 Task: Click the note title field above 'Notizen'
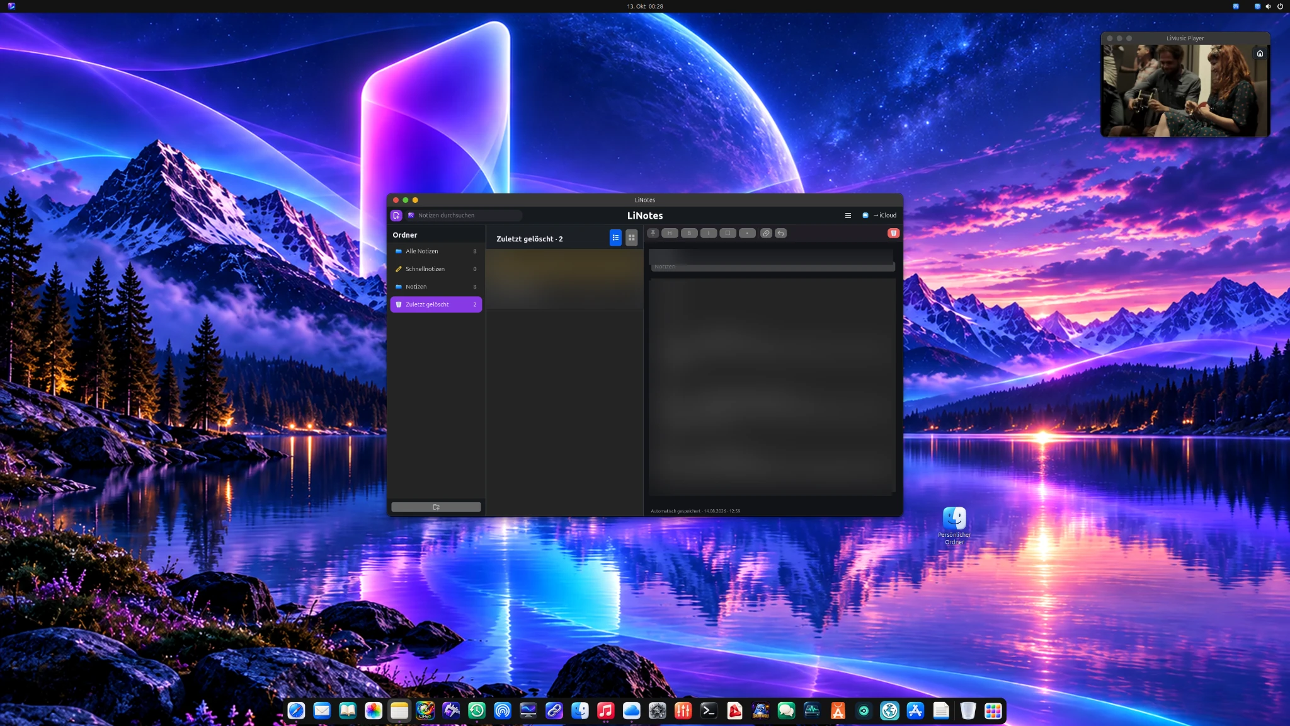pyautogui.click(x=771, y=256)
